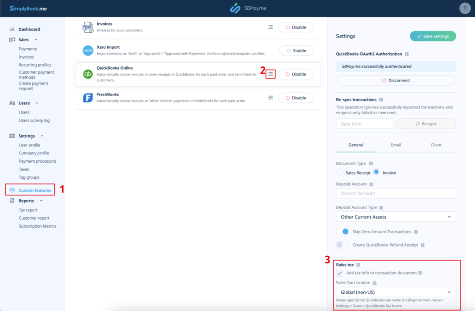Screen dimensions: 475x311
Task: Click the Xero Import logo icon
Action: coord(88,50)
